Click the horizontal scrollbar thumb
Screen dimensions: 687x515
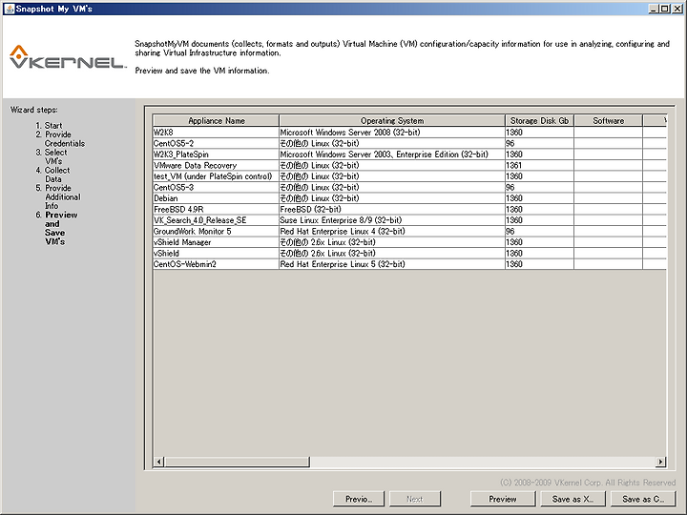tap(237, 462)
